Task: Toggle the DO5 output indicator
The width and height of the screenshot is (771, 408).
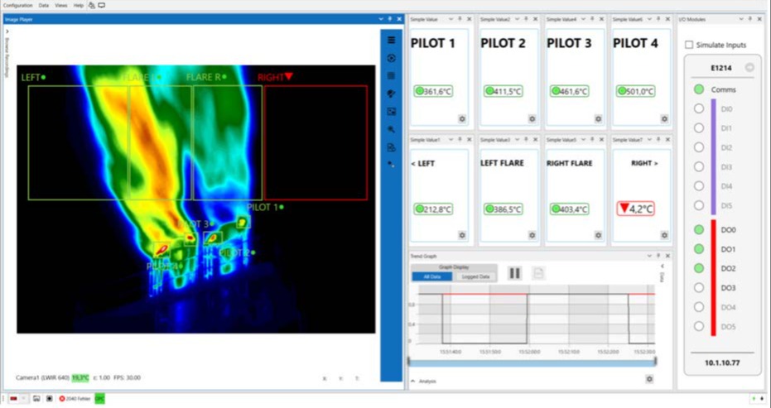Action: [x=699, y=326]
